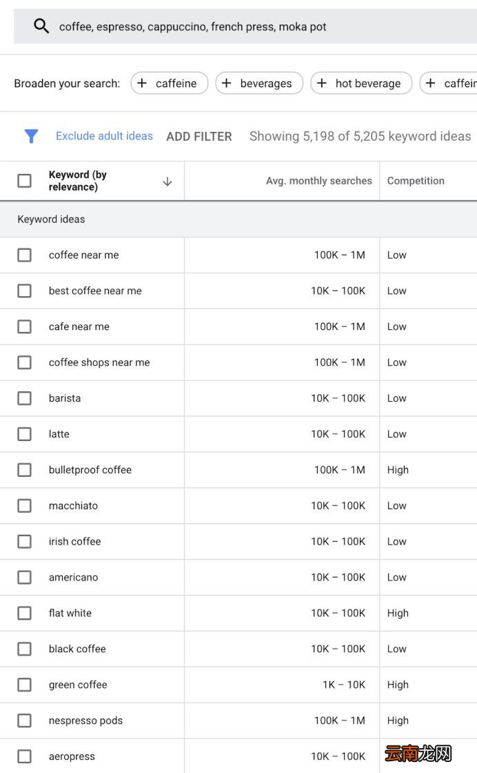Click the plus icon on hot beverage chip
Screen dimensions: 477x773
click(x=321, y=84)
